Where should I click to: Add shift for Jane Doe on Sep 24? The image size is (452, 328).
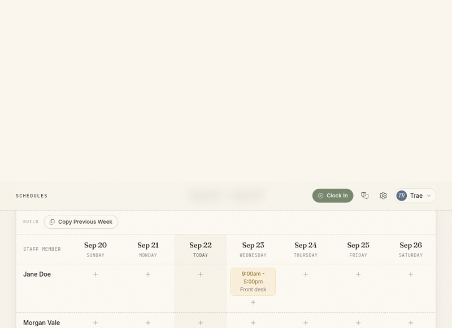[306, 274]
